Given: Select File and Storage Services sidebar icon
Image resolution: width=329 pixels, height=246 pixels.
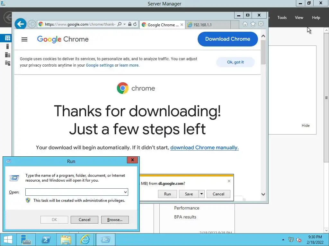Looking at the screenshot, I should (8, 63).
